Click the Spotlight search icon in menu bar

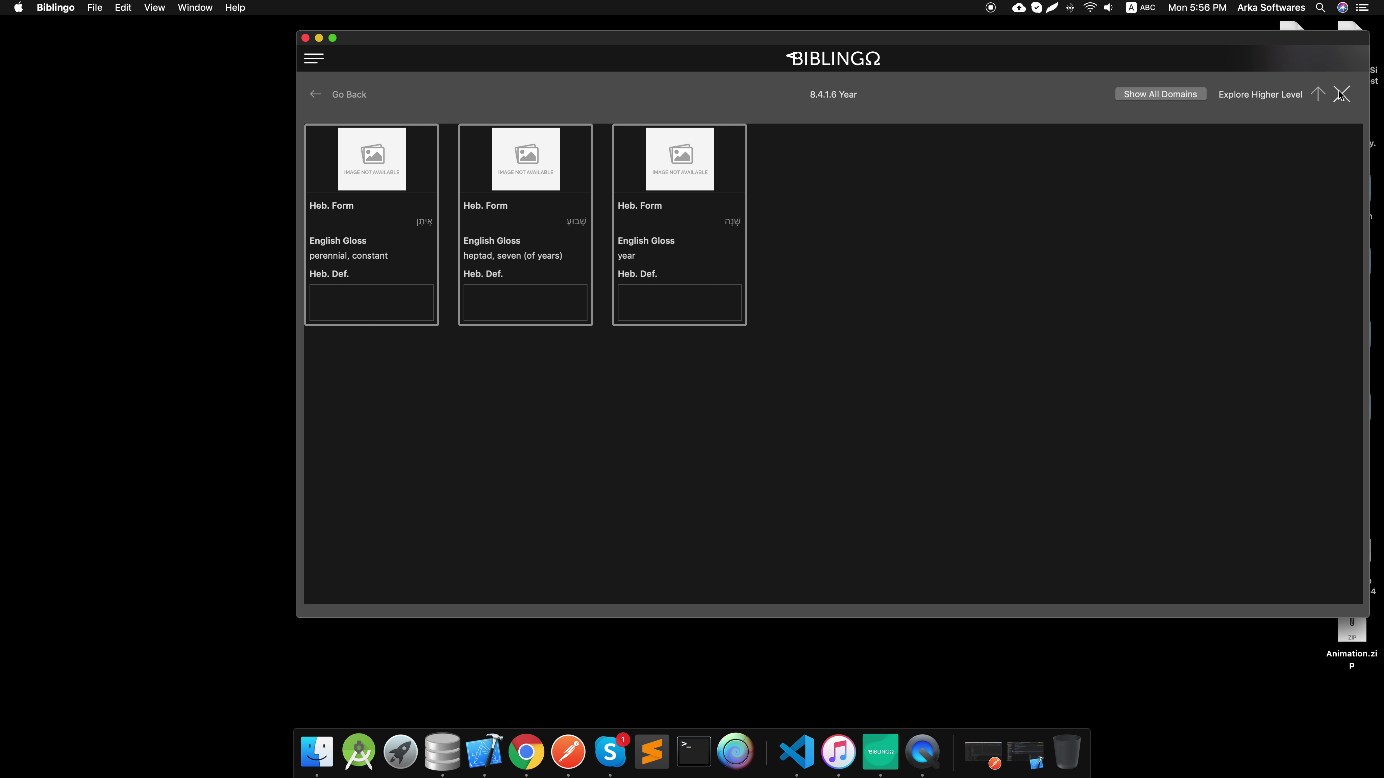pos(1320,7)
